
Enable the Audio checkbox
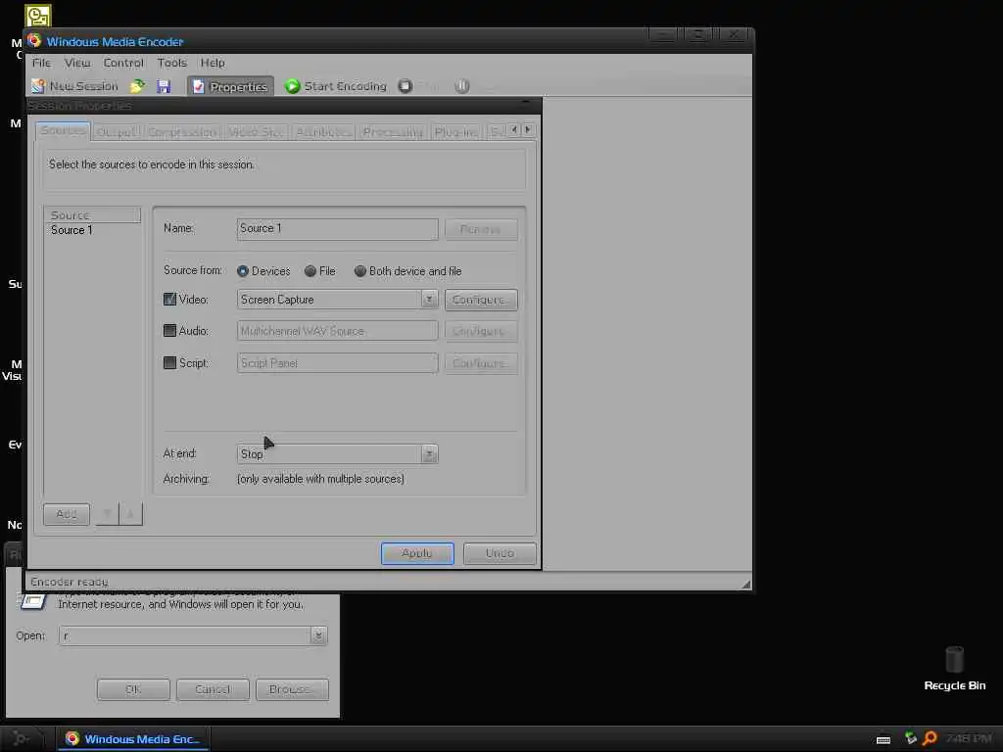pos(169,331)
